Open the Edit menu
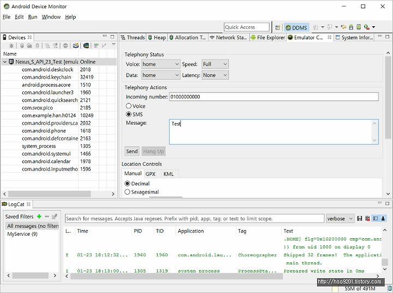The width and height of the screenshot is (393, 293). point(19,17)
